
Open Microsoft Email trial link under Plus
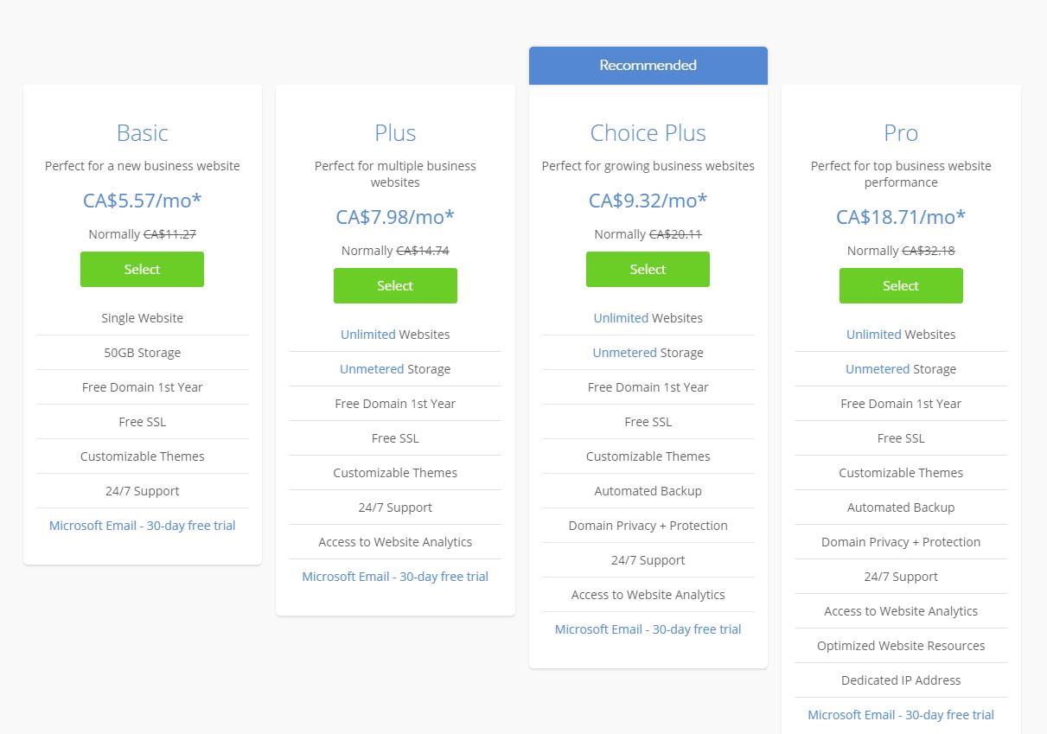coord(395,576)
